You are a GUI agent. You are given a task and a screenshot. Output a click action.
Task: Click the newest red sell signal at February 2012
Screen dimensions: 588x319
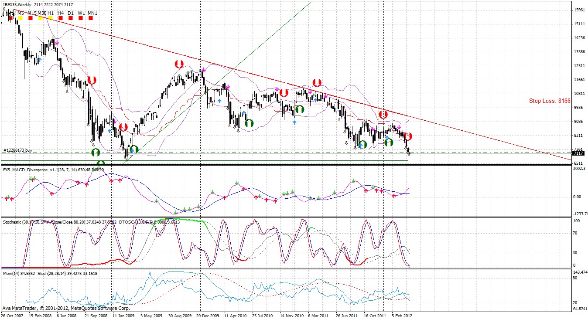(408, 136)
